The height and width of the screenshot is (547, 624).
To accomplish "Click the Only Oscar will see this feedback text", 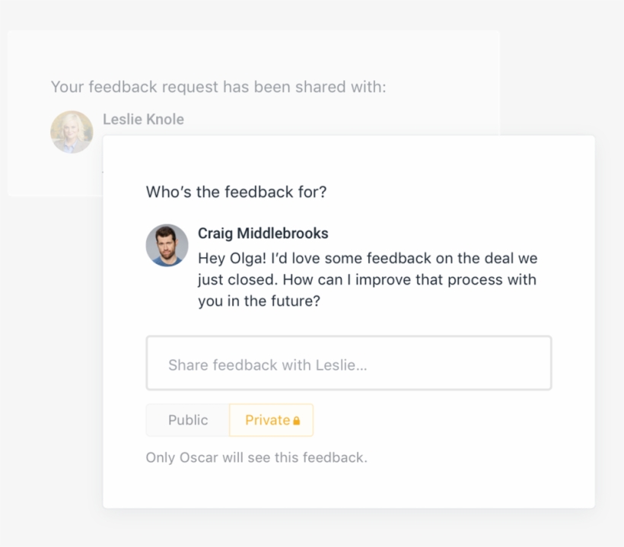I will point(256,457).
